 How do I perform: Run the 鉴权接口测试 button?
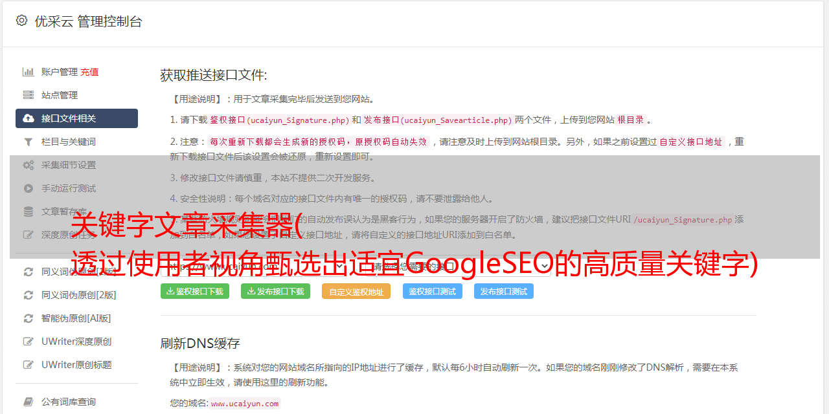coord(433,291)
